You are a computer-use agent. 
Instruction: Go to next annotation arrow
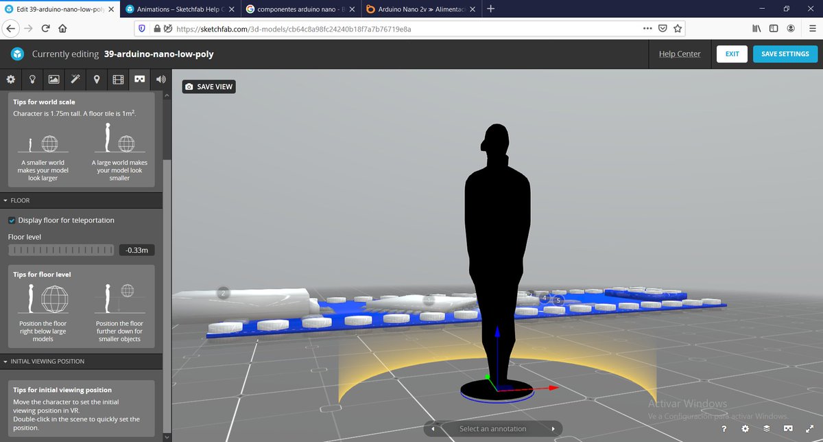point(553,429)
